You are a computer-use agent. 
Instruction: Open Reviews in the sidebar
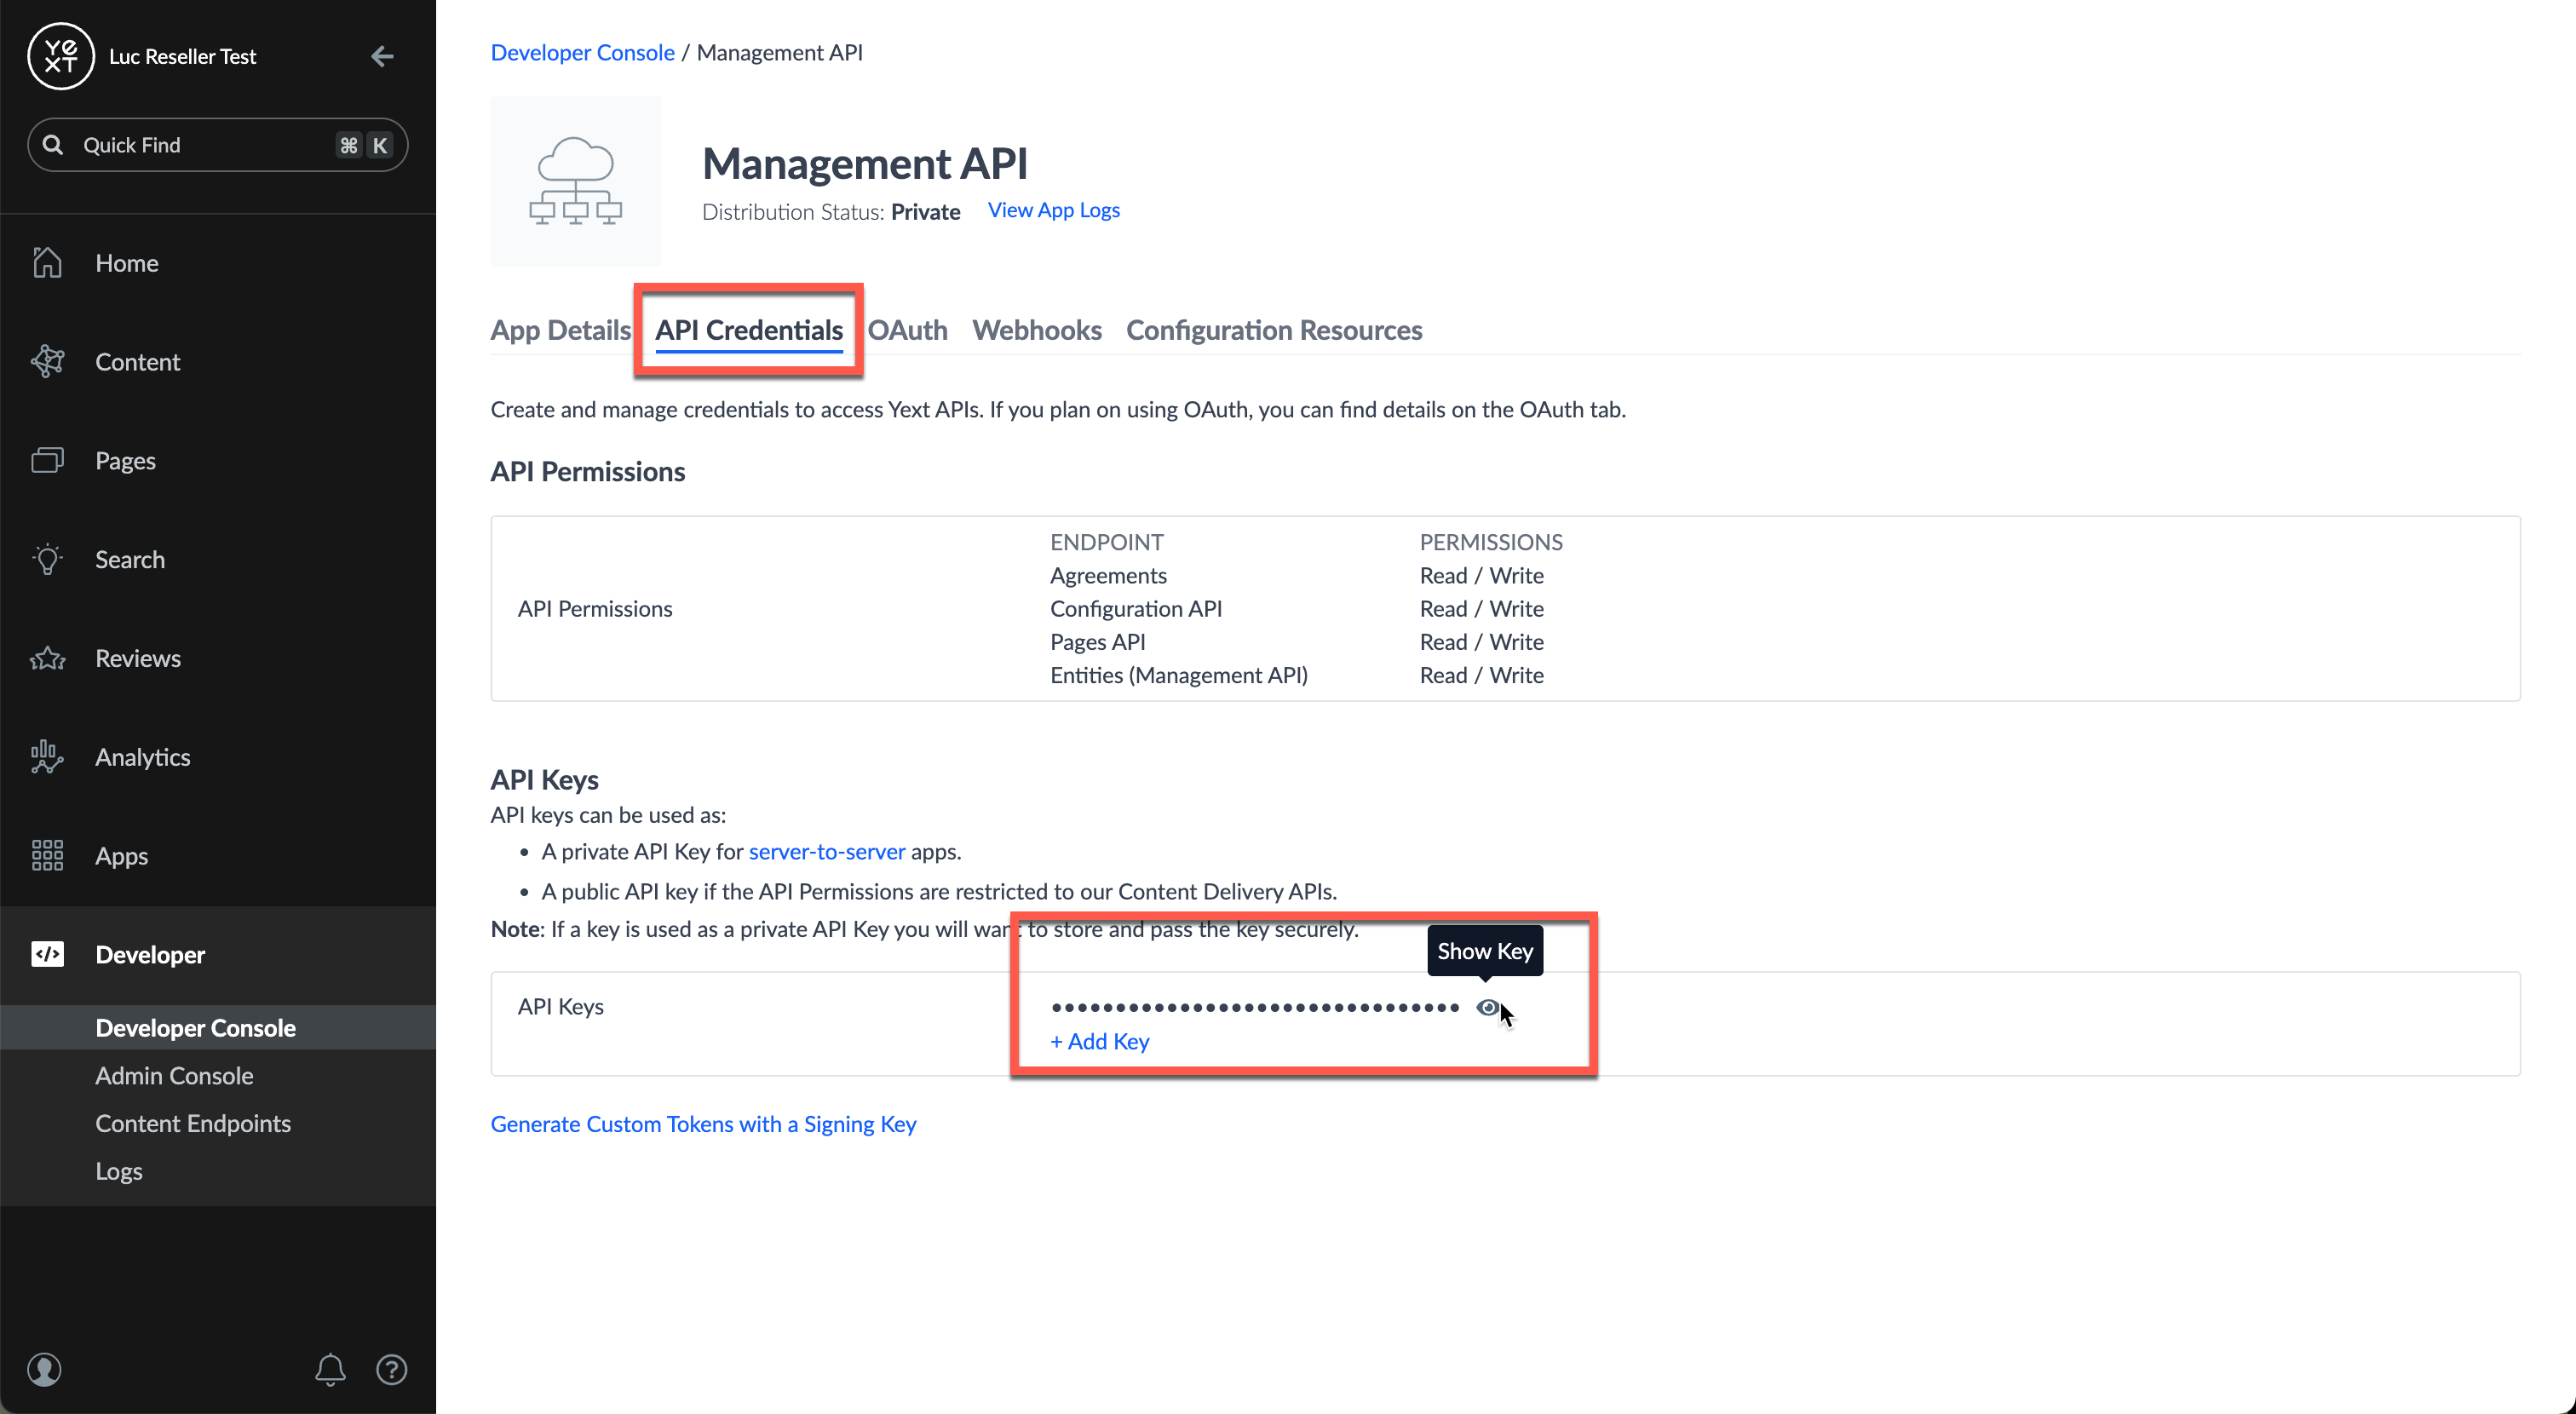coord(218,658)
